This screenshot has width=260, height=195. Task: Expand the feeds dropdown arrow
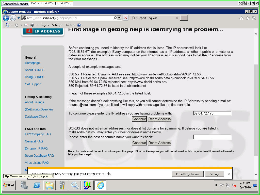(21, 25)
